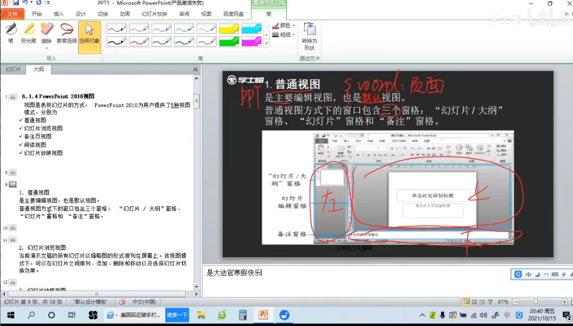Toggle Reading view button
573x326 pixels.
(x=482, y=302)
